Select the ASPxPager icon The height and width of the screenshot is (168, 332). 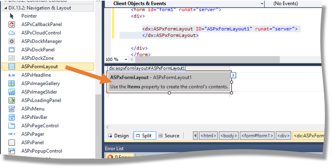click(x=12, y=134)
